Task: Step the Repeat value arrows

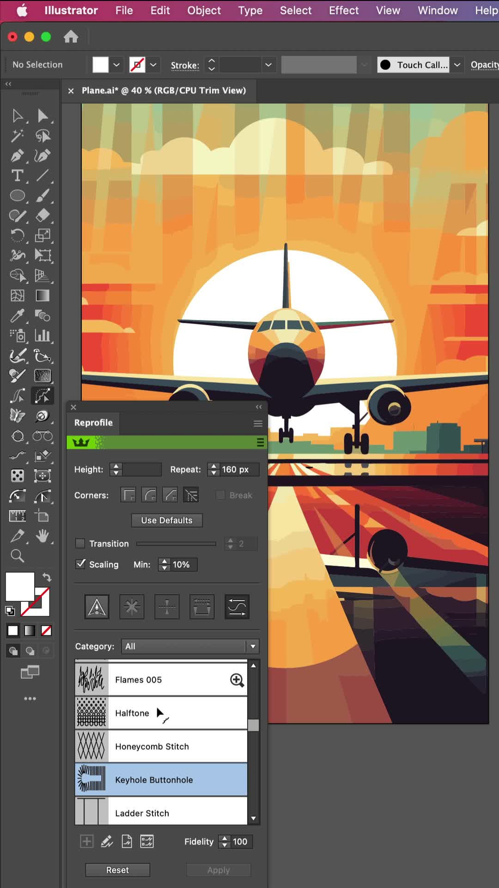Action: 213,469
